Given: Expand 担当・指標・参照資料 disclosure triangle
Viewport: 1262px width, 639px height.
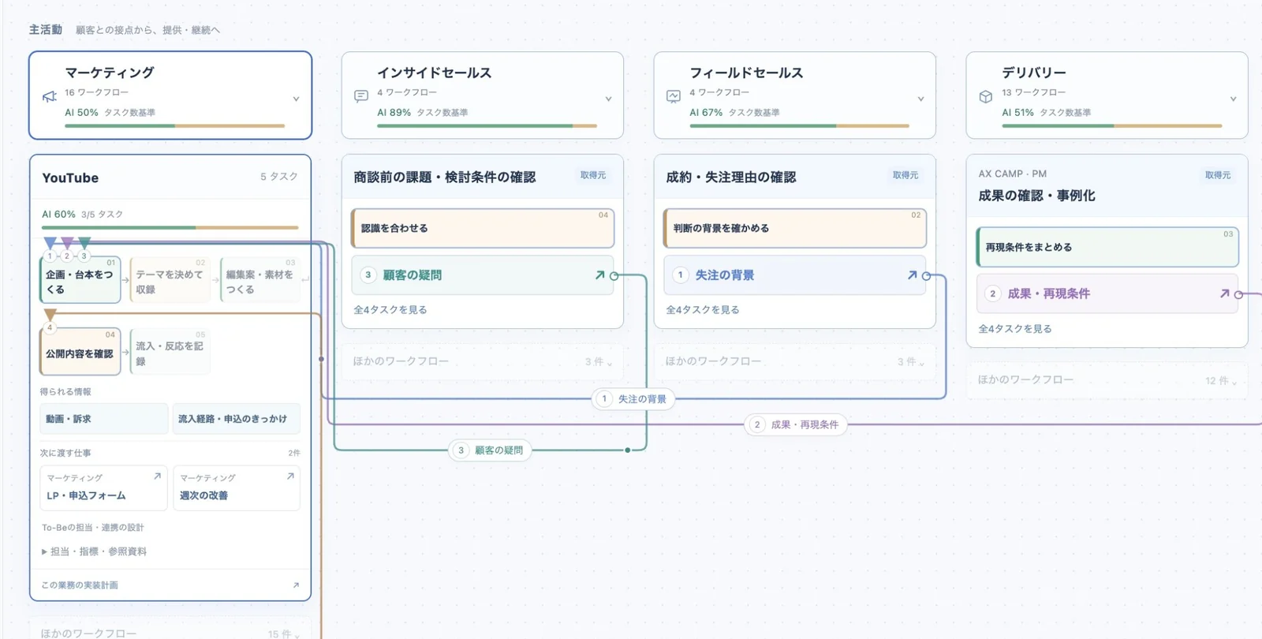Looking at the screenshot, I should [44, 551].
